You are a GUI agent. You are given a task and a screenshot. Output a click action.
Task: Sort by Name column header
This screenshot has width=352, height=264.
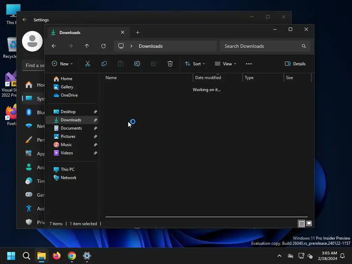pyautogui.click(x=148, y=78)
